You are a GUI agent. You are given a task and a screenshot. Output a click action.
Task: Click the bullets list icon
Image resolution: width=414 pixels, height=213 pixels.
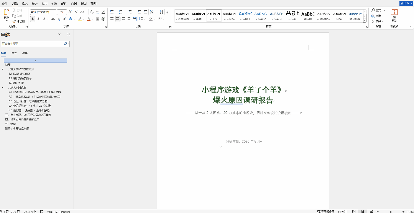pyautogui.click(x=112, y=12)
